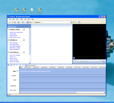
Task: Play the timeline
Action: 23,66
